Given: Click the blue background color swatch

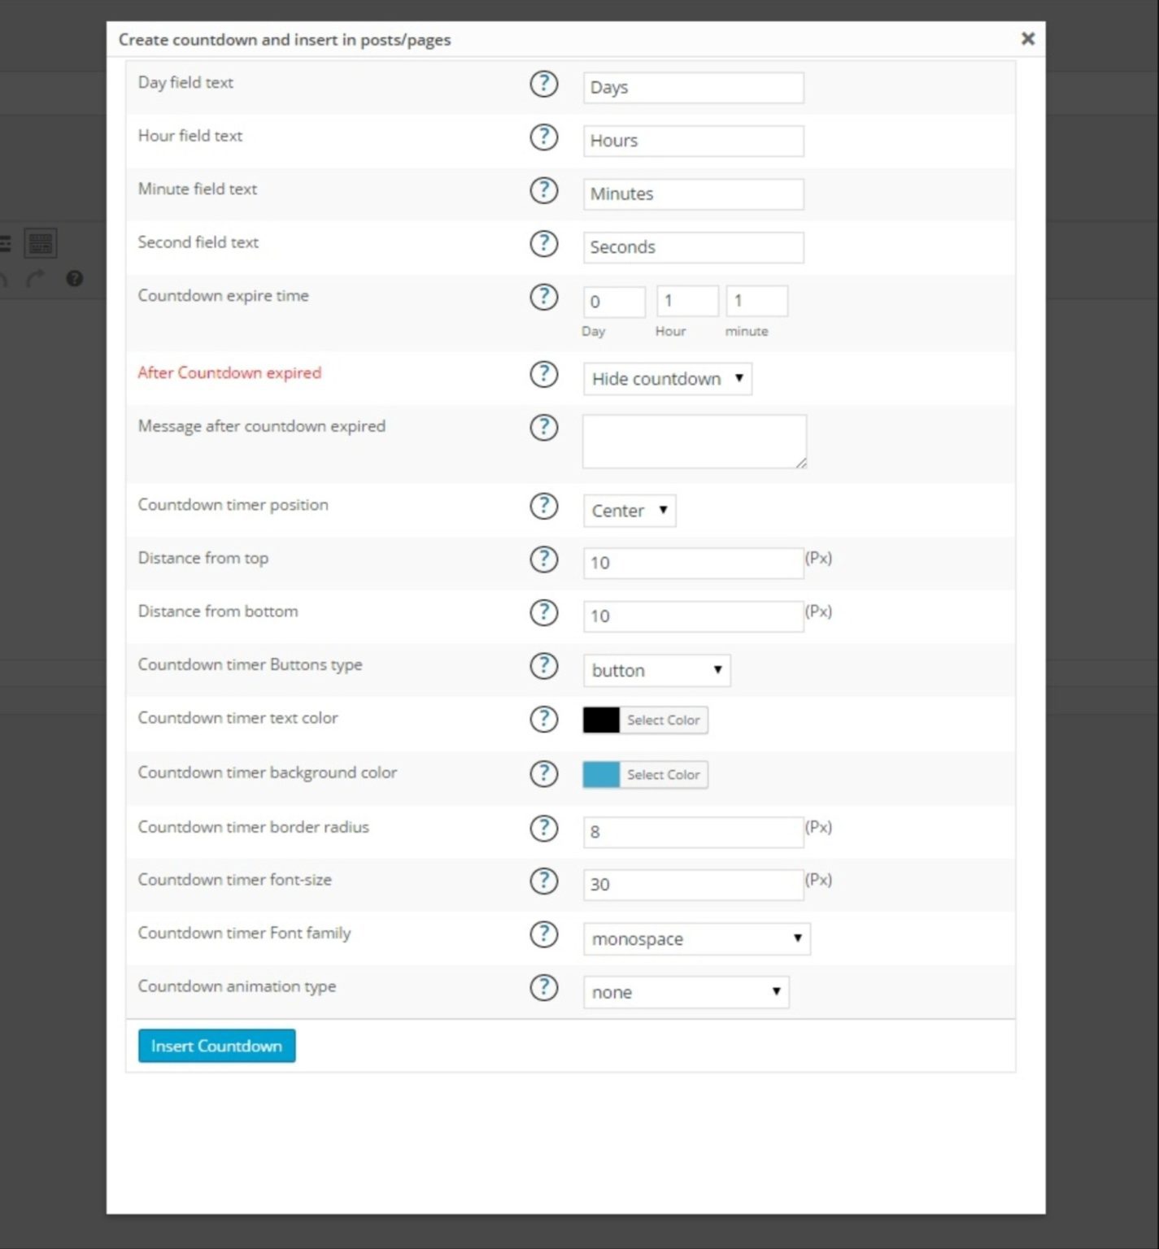Looking at the screenshot, I should [x=600, y=774].
